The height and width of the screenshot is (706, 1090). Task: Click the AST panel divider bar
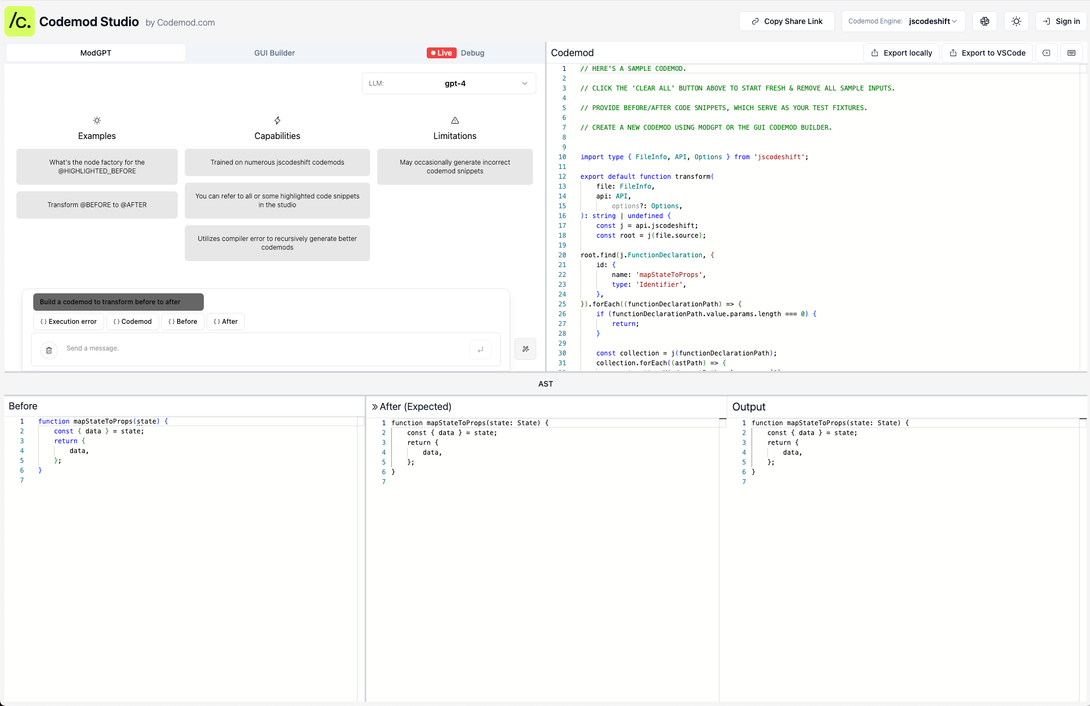coord(545,384)
